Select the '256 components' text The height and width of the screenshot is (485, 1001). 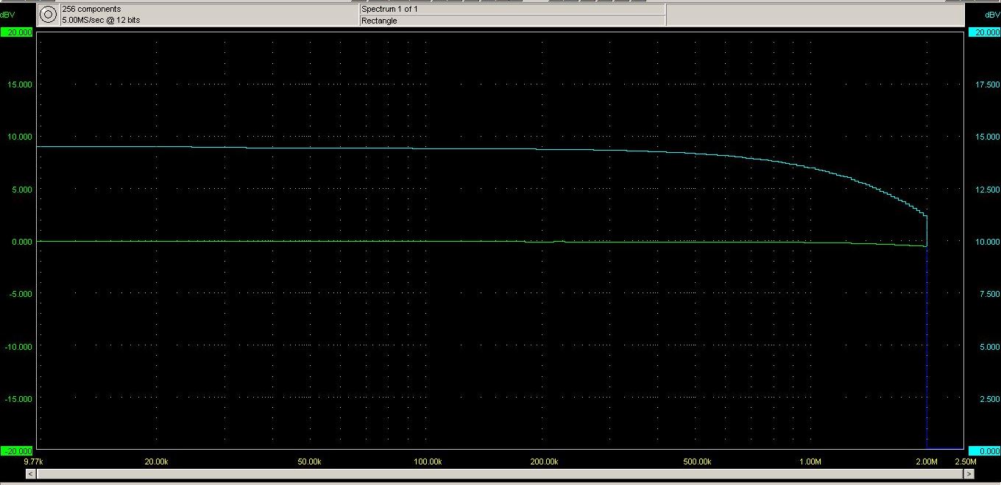tap(91, 9)
